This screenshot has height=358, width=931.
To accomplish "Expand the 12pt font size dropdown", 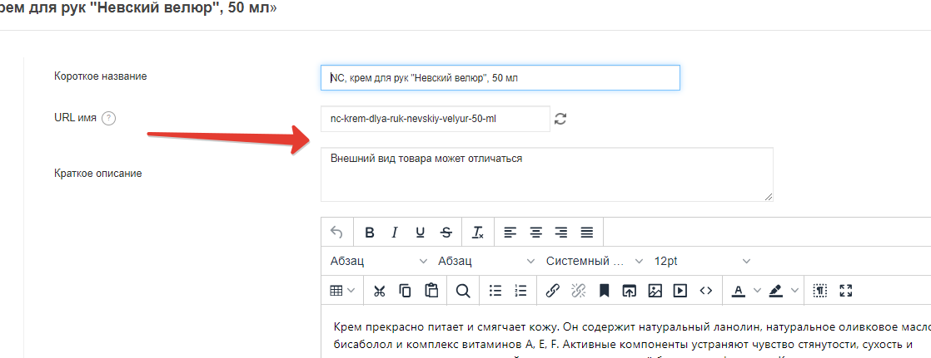I will point(702,261).
